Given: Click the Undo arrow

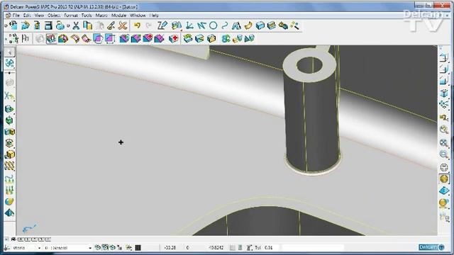Looking at the screenshot, I should [x=137, y=25].
